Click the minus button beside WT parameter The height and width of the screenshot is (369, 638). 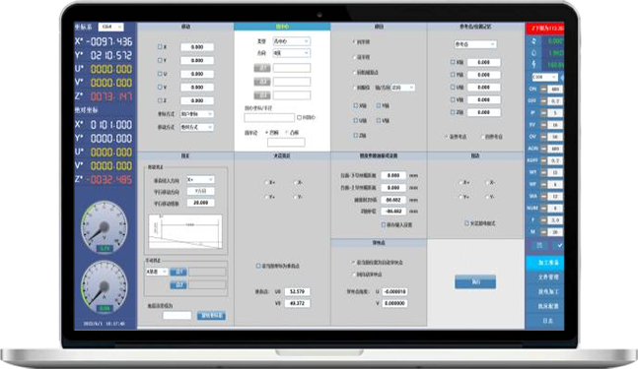coord(543,172)
